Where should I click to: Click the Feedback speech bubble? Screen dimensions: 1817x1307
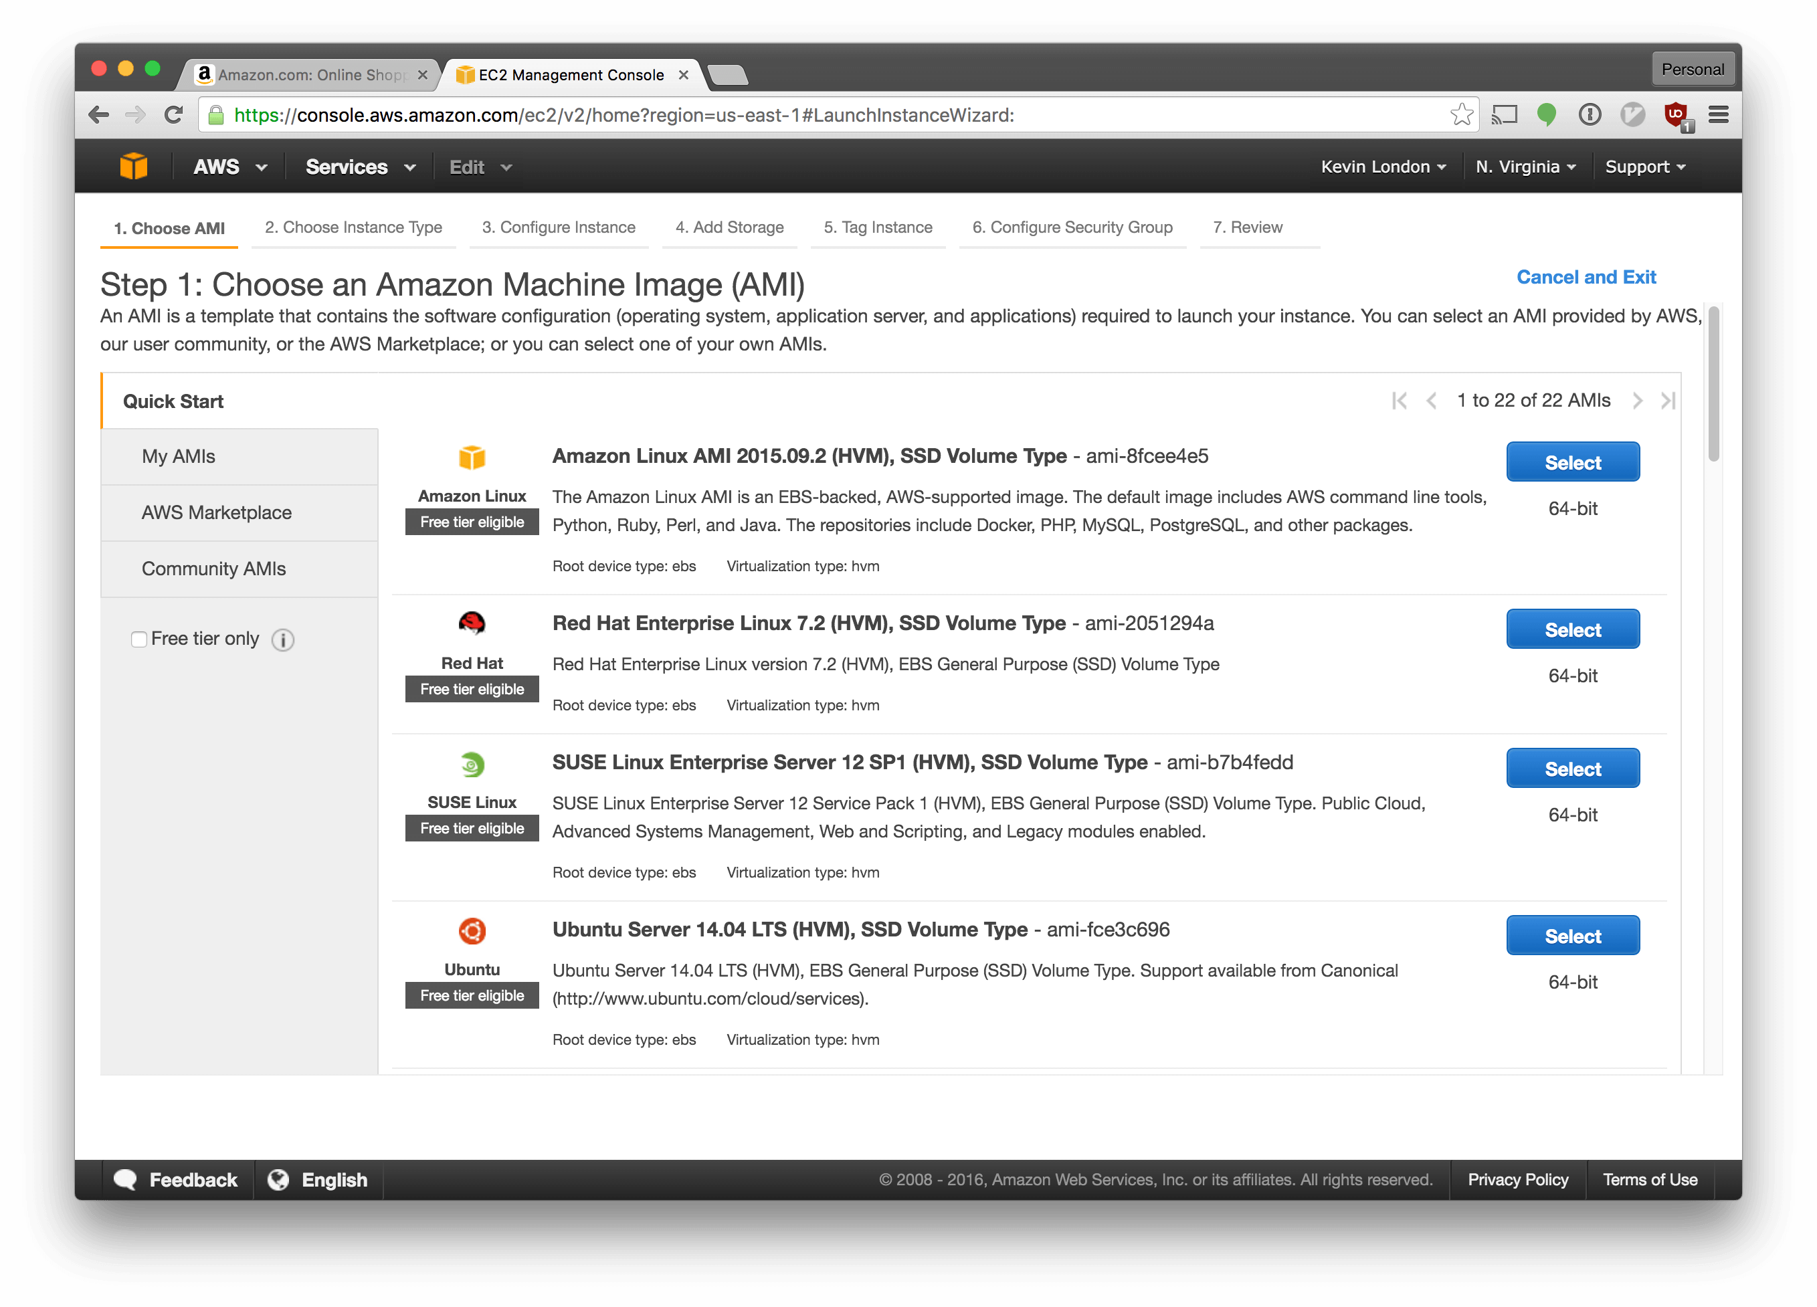(125, 1180)
